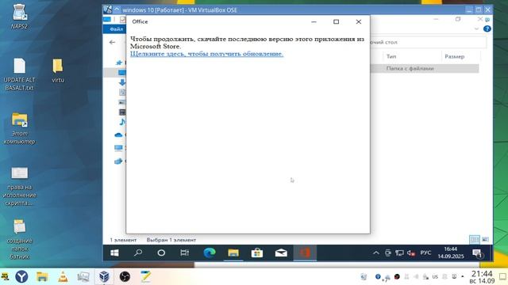The image size is (508, 285).
Task: Open the VM Action Center notifications icon
Action: point(478,253)
